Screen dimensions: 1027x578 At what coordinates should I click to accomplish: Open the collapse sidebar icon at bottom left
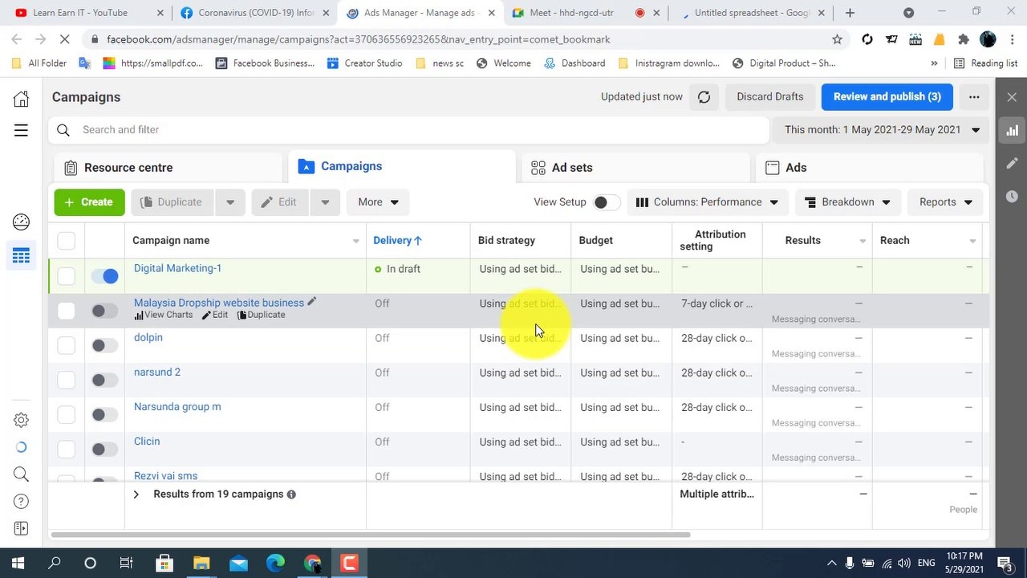[x=21, y=528]
